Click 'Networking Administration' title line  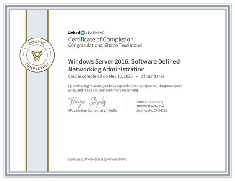pyautogui.click(x=107, y=69)
